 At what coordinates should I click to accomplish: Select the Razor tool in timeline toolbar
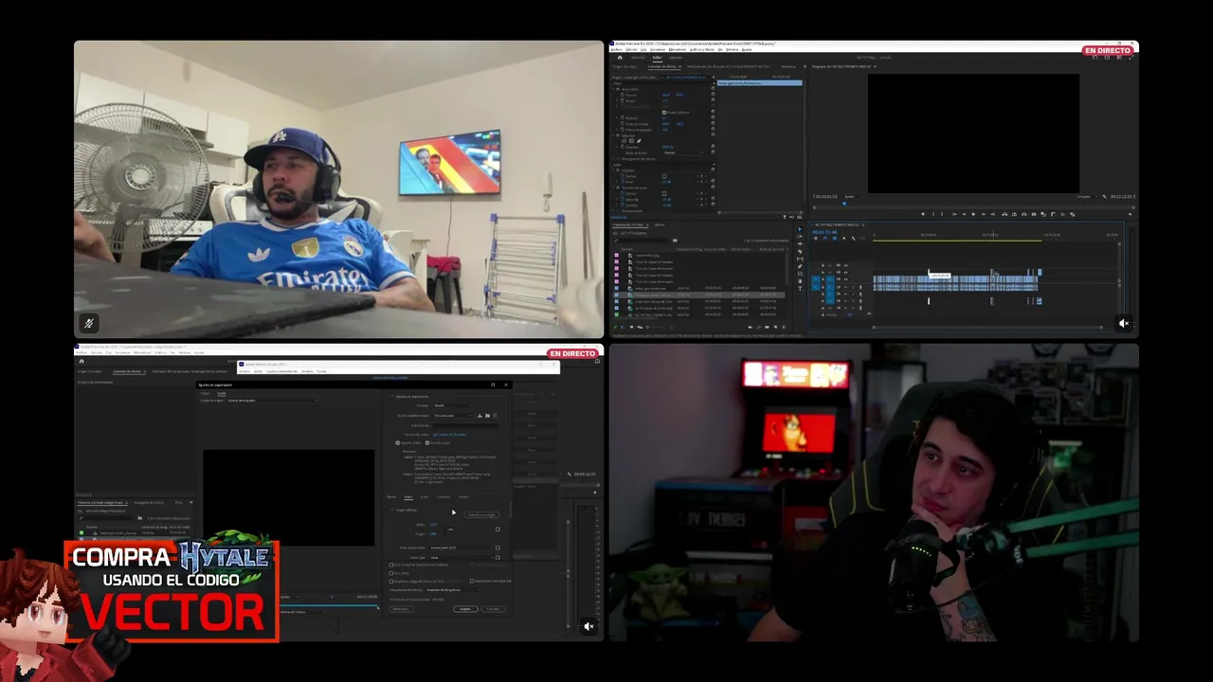pos(800,251)
